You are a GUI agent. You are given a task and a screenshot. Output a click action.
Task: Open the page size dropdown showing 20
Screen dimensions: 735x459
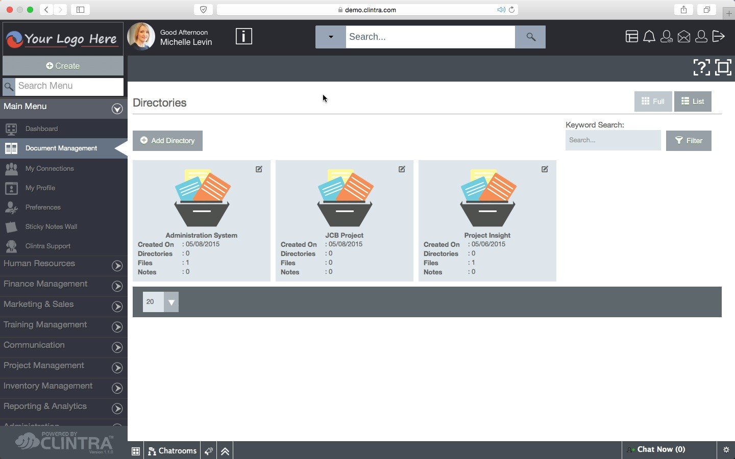[161, 302]
